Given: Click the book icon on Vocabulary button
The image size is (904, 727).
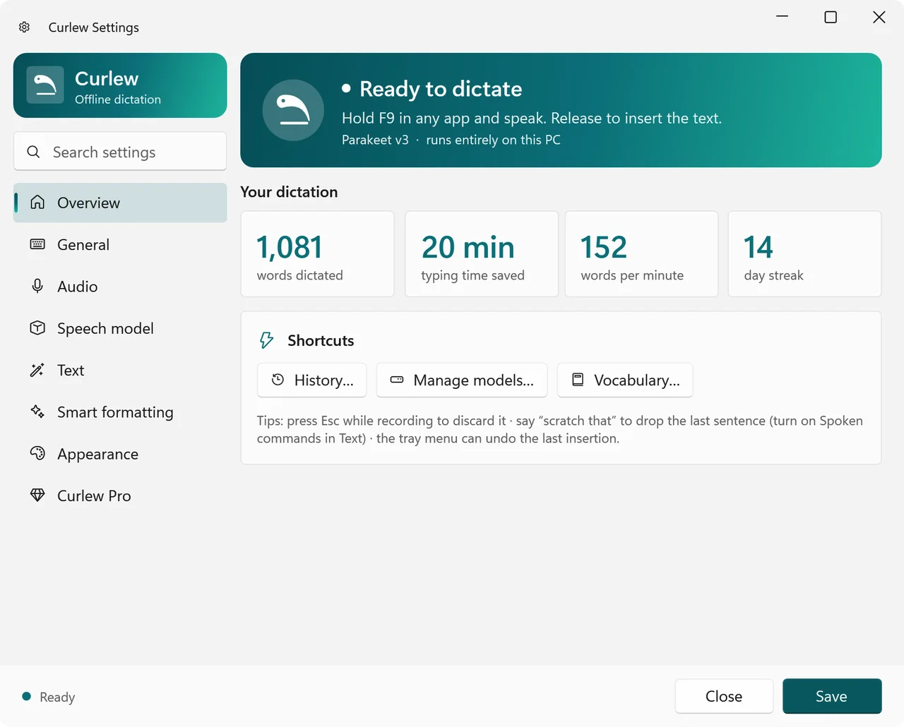Looking at the screenshot, I should click(x=578, y=380).
